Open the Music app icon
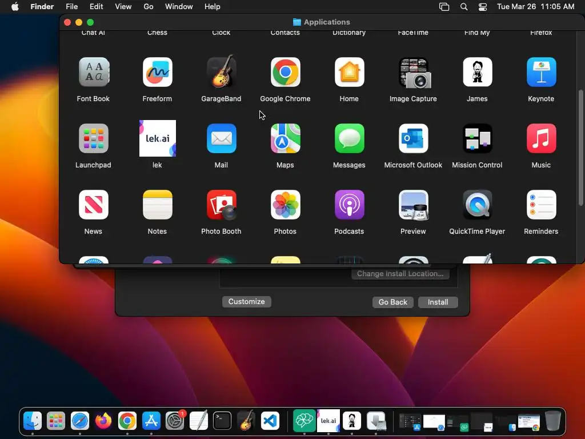The image size is (585, 439). (542, 138)
